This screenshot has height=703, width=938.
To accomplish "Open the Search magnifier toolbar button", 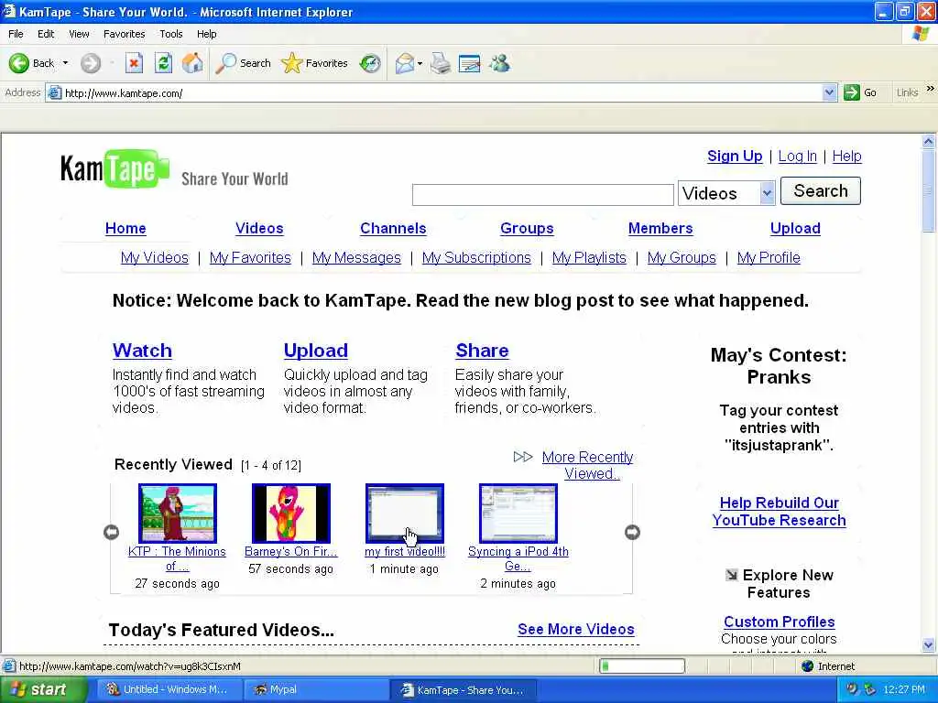I will click(243, 63).
